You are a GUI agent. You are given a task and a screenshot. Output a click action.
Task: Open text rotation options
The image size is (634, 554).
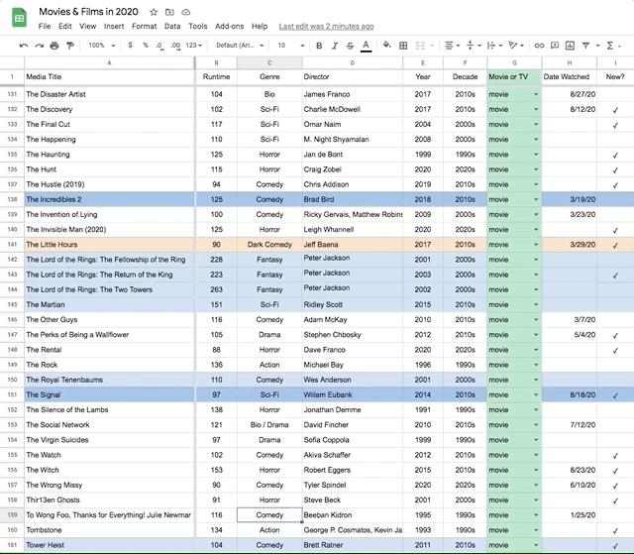click(516, 46)
